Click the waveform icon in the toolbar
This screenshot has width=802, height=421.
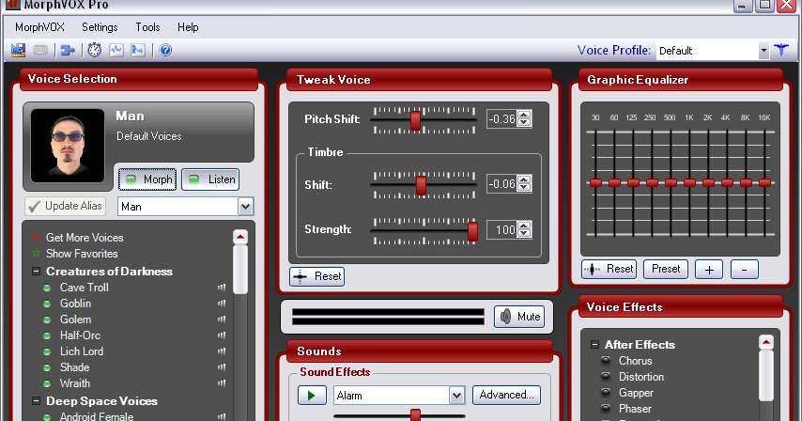click(116, 50)
